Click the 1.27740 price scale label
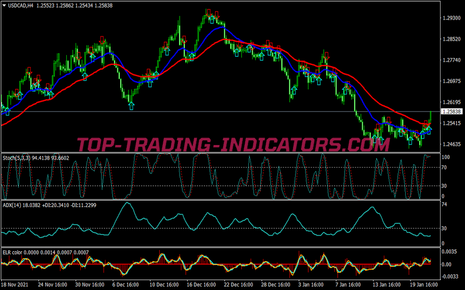This screenshot has width=465, height=290. pyautogui.click(x=452, y=60)
